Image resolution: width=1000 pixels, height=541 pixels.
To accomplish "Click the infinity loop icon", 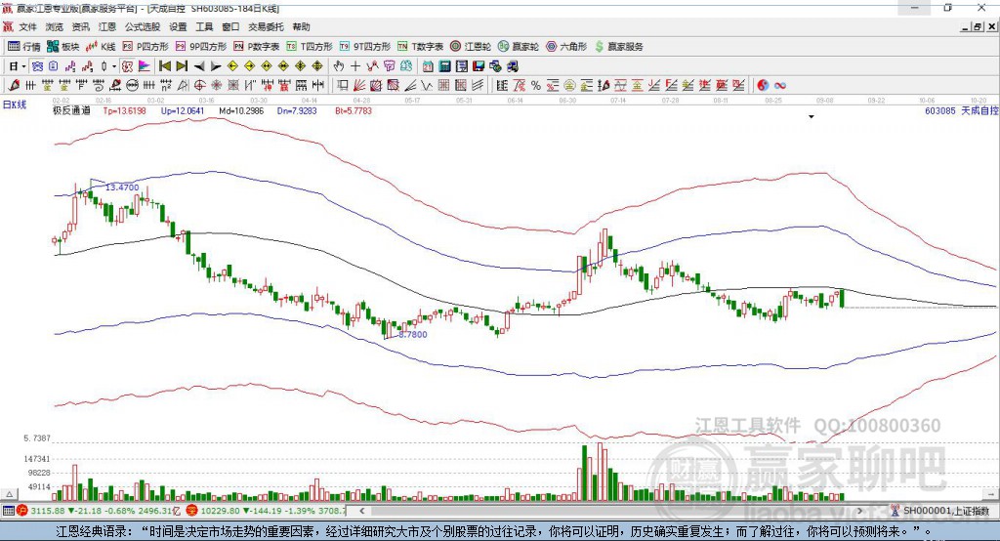I will tap(780, 85).
